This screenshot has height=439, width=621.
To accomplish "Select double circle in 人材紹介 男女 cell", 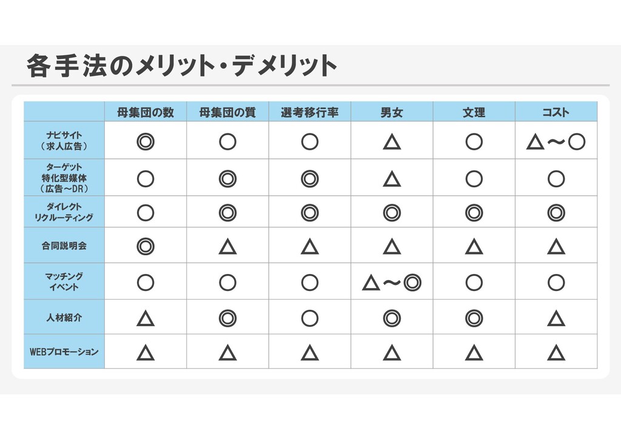I will (392, 318).
